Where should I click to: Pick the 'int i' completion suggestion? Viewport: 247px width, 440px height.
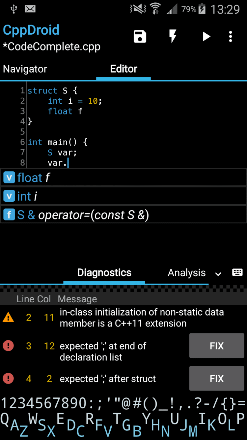point(123,196)
